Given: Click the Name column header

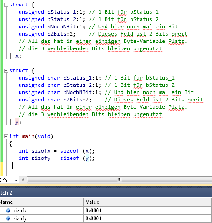Looking at the screenshot, I should coord(41,202).
